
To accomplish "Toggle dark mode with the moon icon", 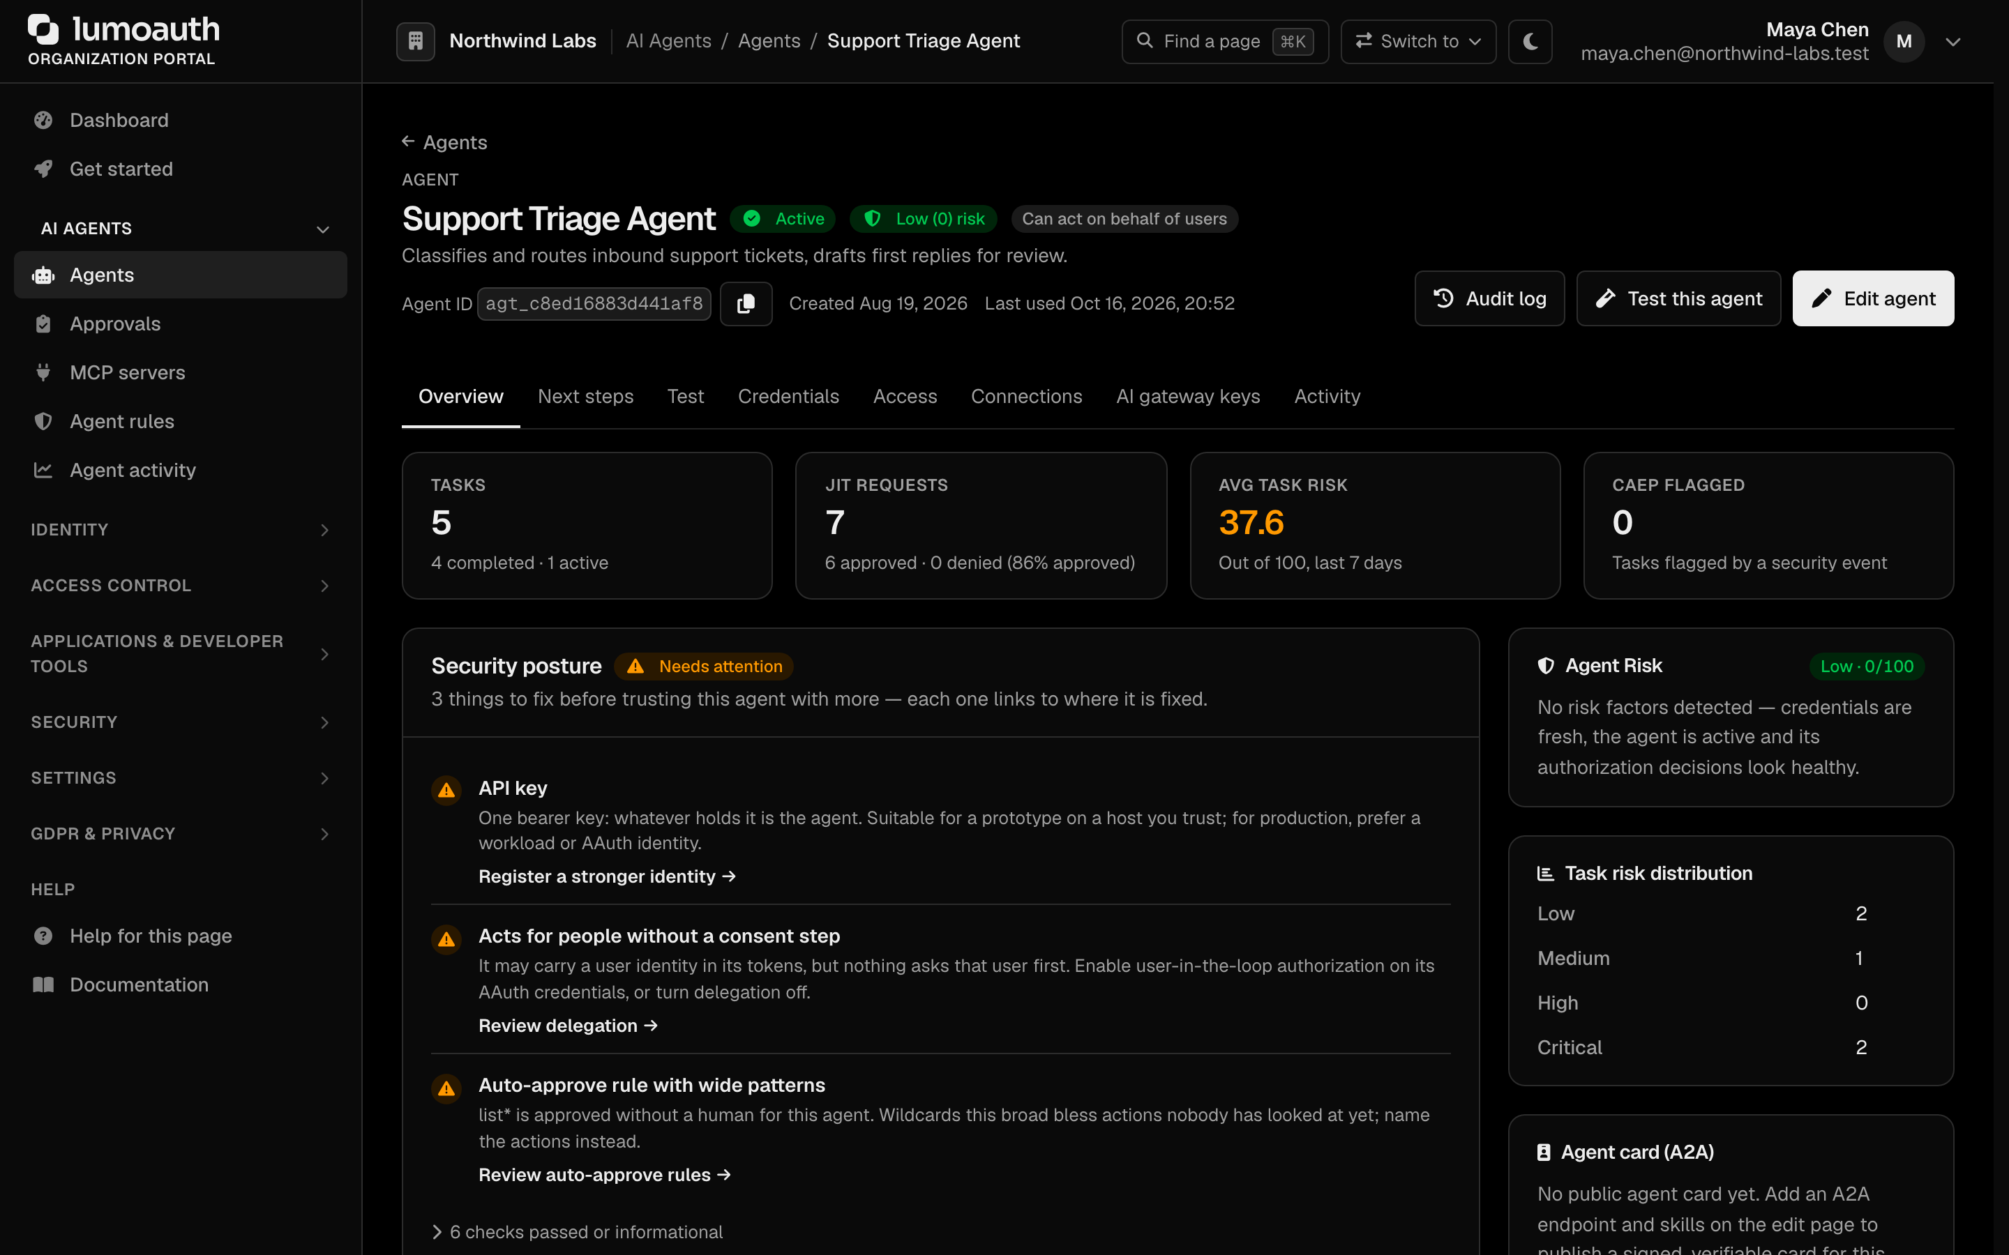I will 1530,40.
